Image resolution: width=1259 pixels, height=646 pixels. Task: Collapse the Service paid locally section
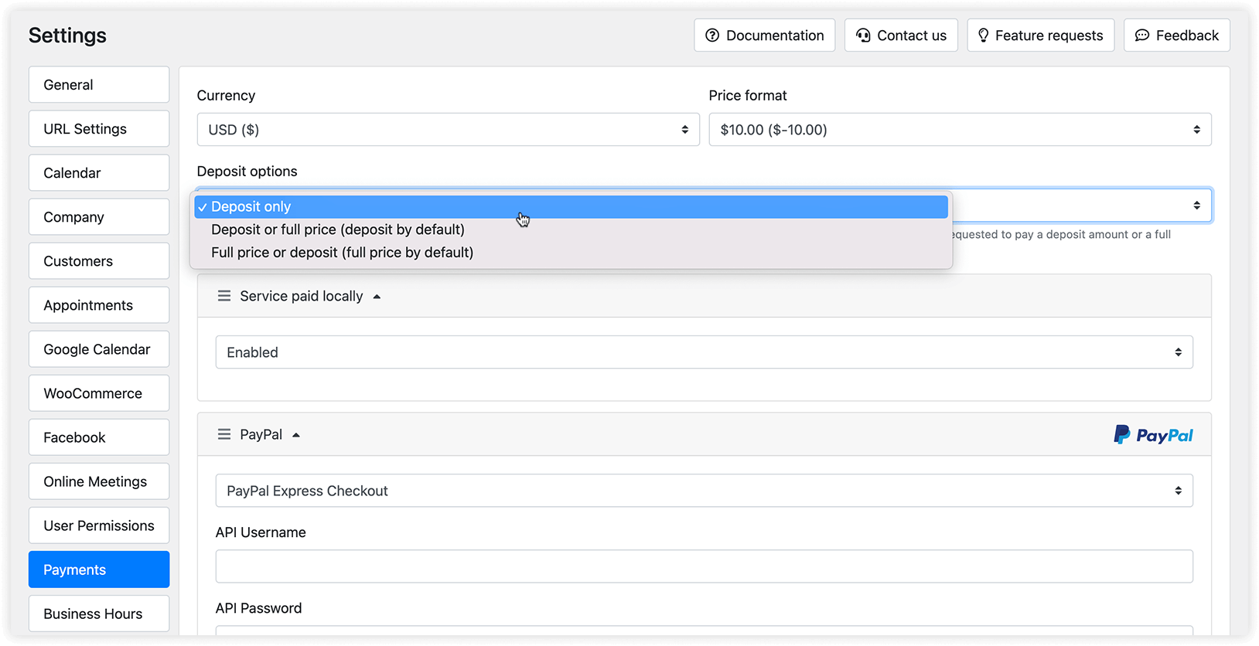point(377,297)
